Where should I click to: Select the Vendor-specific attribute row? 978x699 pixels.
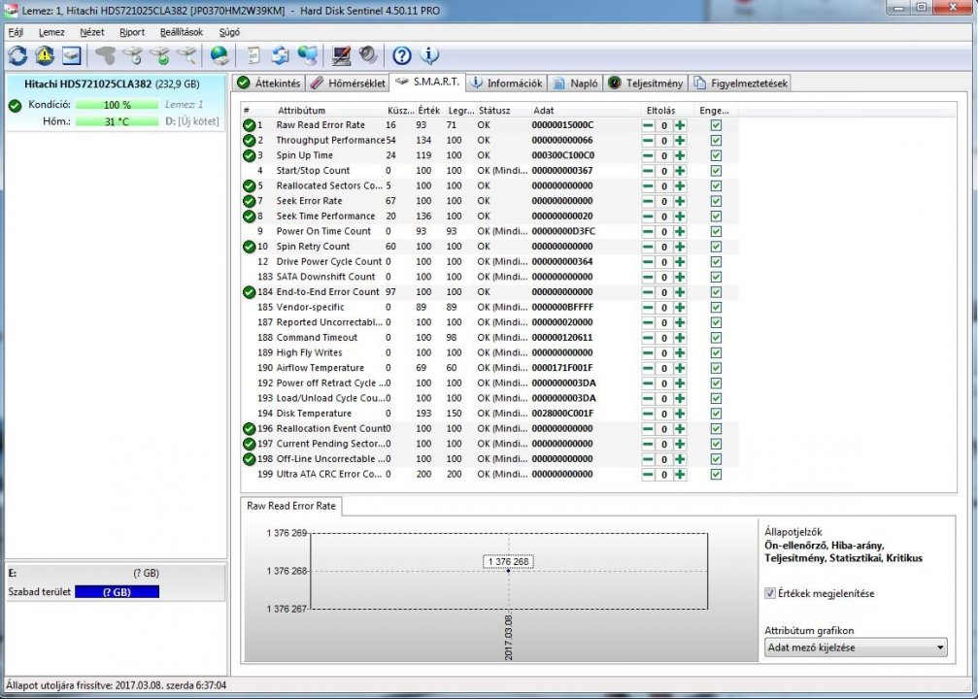(489, 308)
